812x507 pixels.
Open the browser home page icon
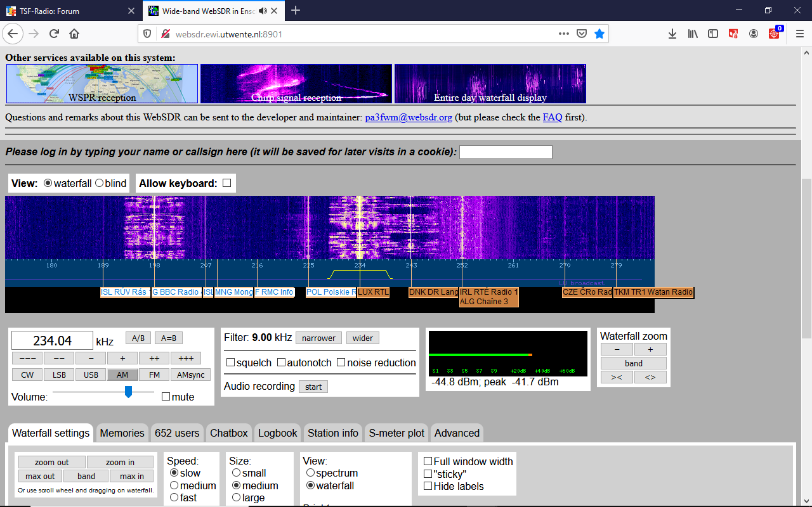[74, 34]
